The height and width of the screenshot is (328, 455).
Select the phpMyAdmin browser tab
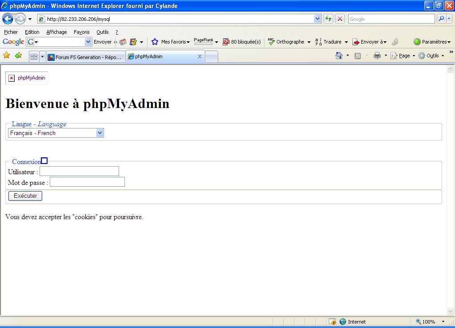[x=162, y=56]
